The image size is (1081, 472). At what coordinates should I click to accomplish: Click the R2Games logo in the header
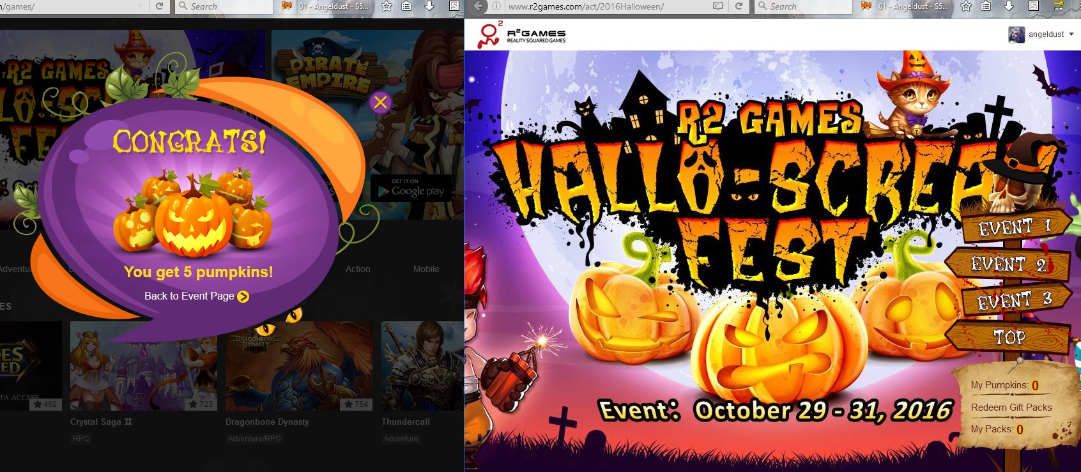[x=521, y=34]
